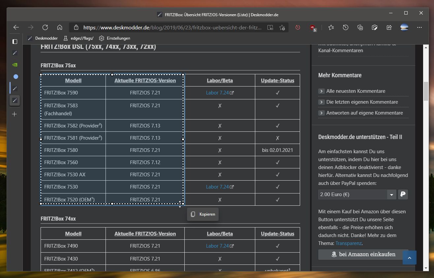The width and height of the screenshot is (434, 278).
Task: Click the FRITZ!Box 7430 cell
Action: point(73,259)
